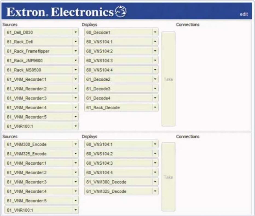Click the upper panel's Take button
This screenshot has height=216, width=255.
tap(168, 79)
